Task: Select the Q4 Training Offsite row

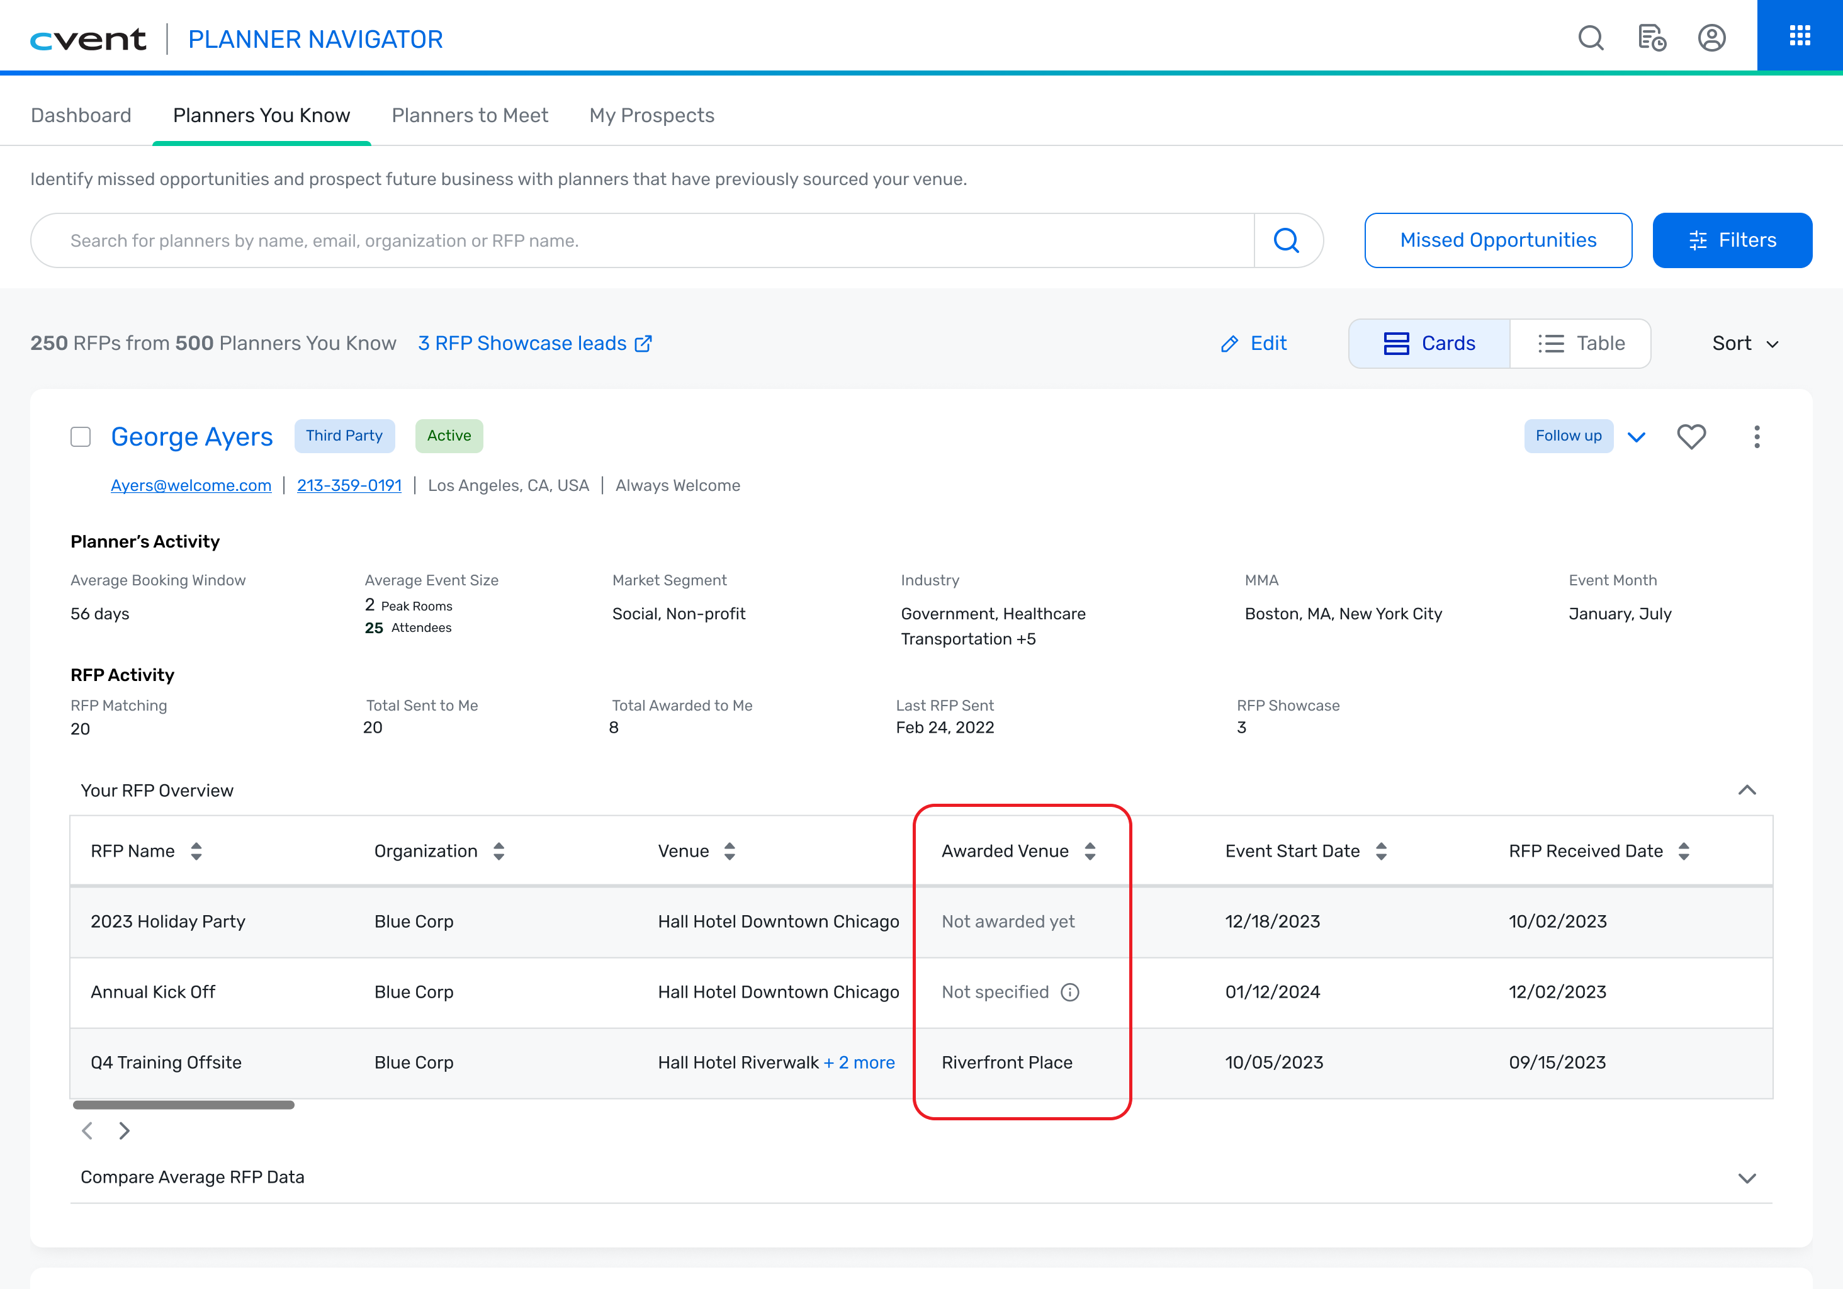Action: (x=921, y=1064)
